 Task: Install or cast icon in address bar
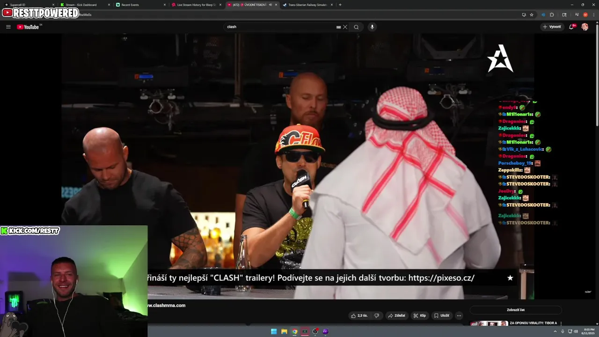coord(524,15)
